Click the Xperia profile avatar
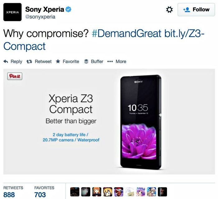Screen dimensions: 218x199 click(12, 12)
